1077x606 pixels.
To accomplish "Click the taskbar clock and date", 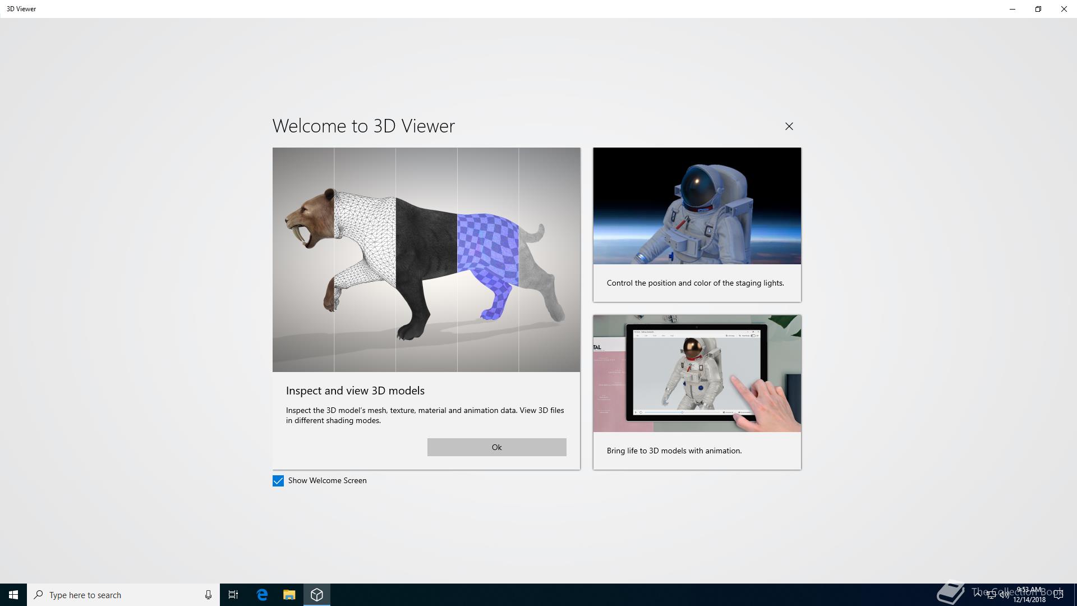I will [x=1029, y=595].
